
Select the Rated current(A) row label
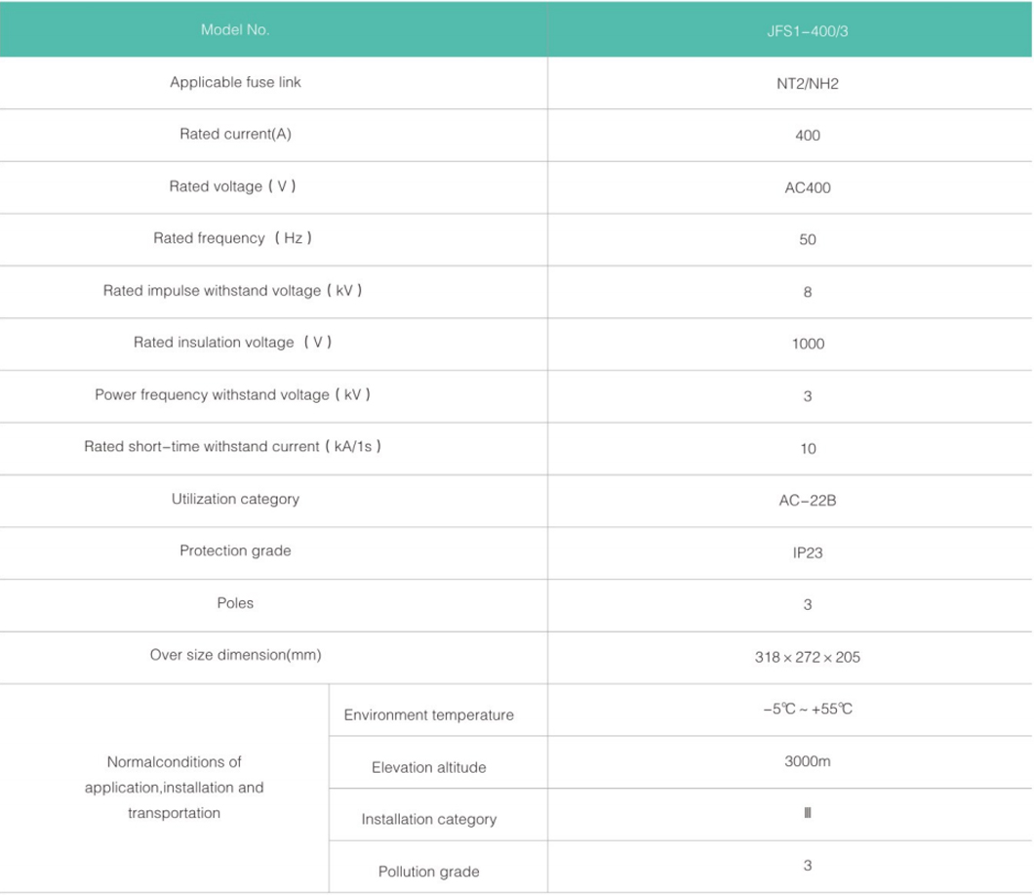(235, 135)
